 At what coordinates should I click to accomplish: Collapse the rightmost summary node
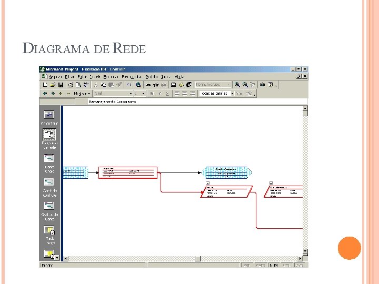coord(271,183)
